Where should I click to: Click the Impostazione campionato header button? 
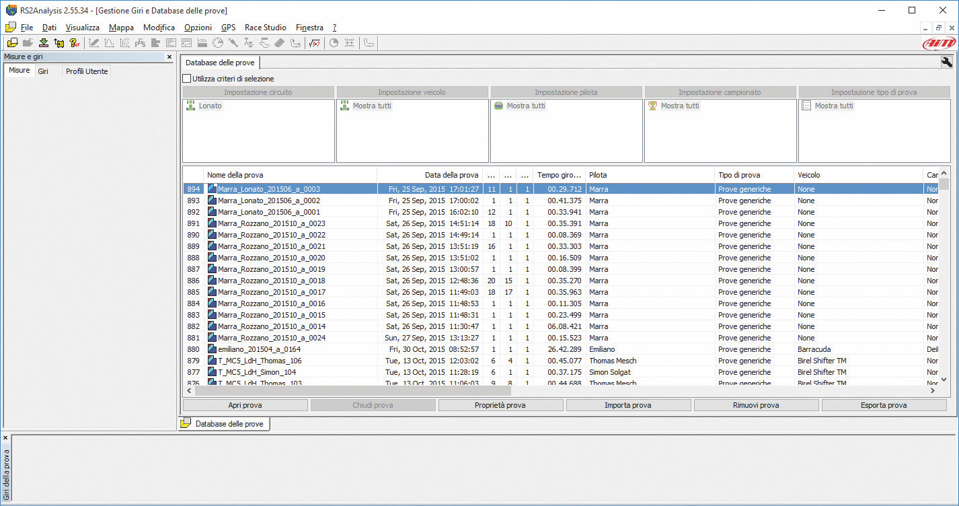(720, 92)
